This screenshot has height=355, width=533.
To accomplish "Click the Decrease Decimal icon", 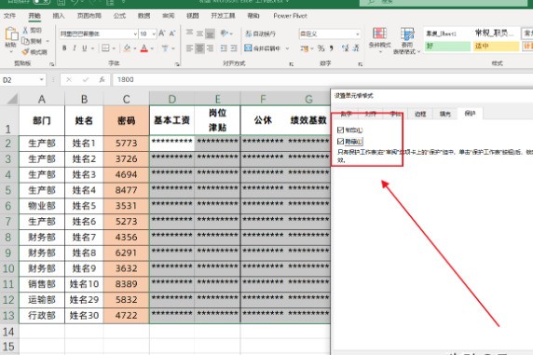I will (x=356, y=48).
